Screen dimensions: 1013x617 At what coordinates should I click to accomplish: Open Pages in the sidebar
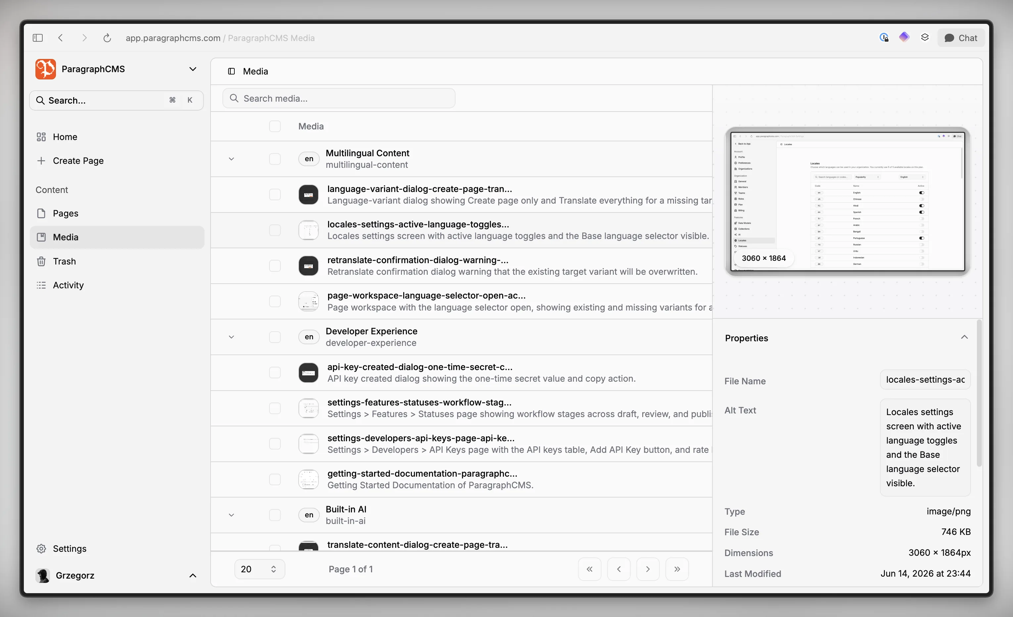(117, 214)
